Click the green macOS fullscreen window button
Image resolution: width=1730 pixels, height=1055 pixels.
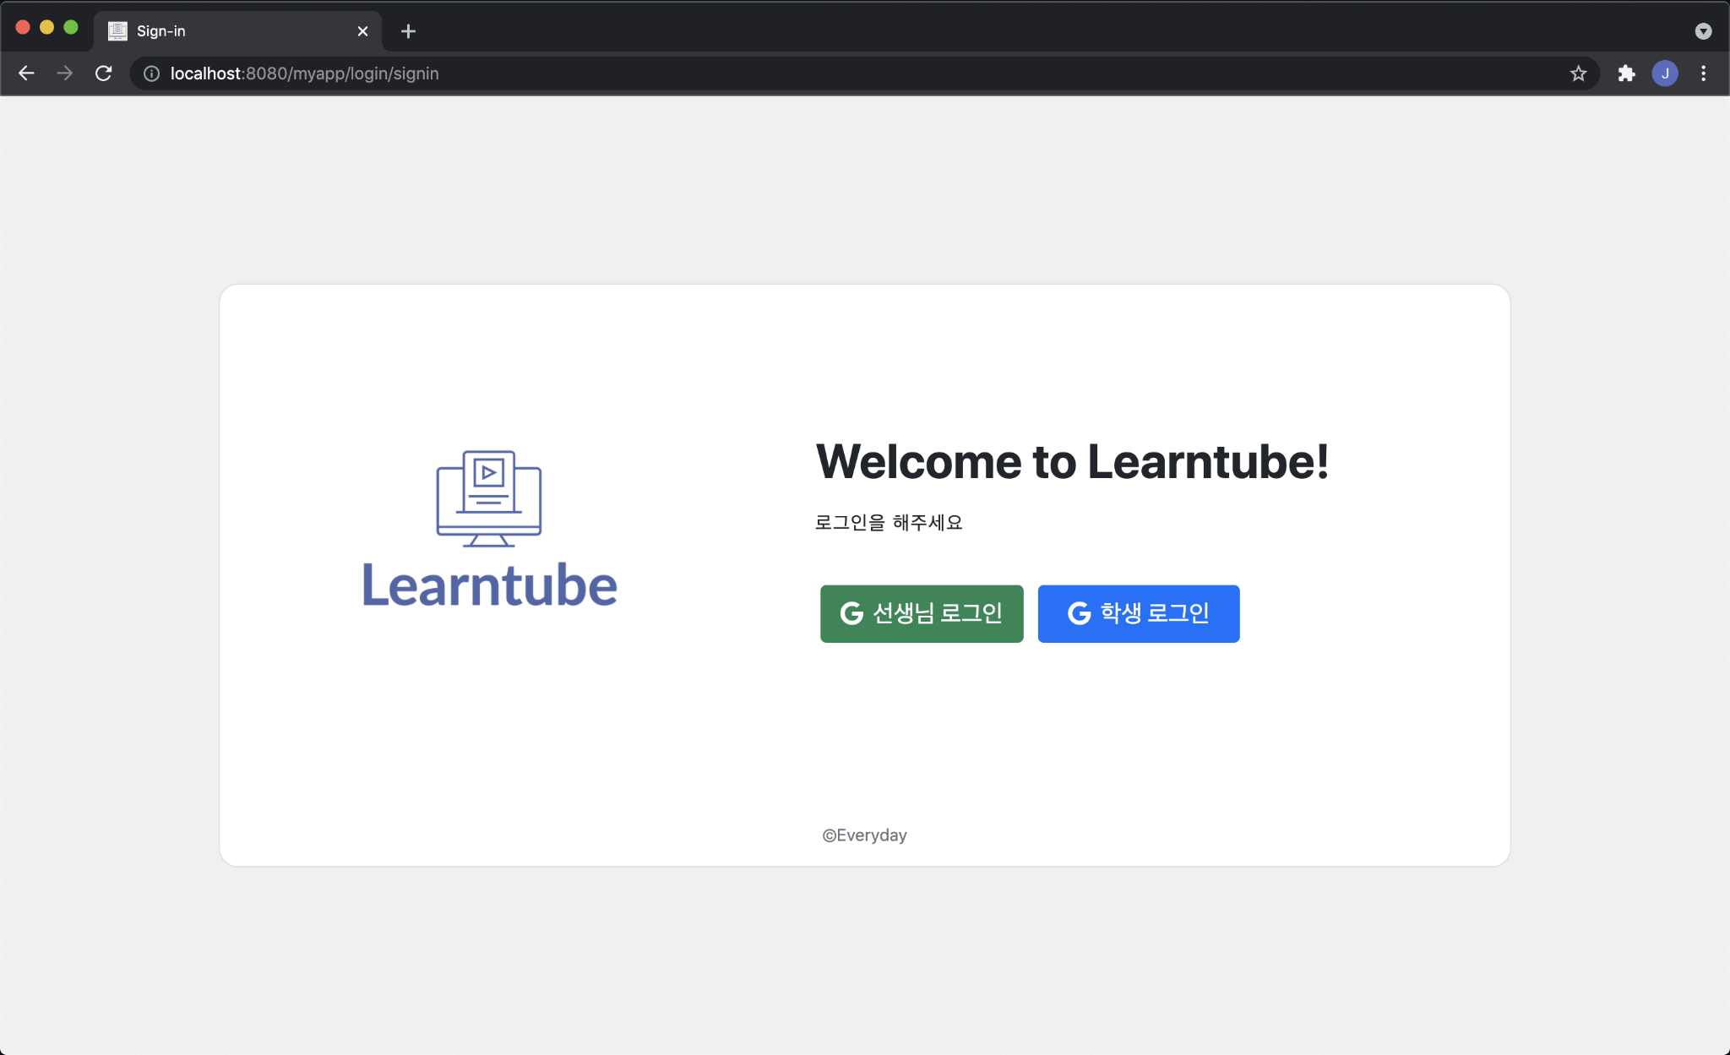[x=71, y=27]
